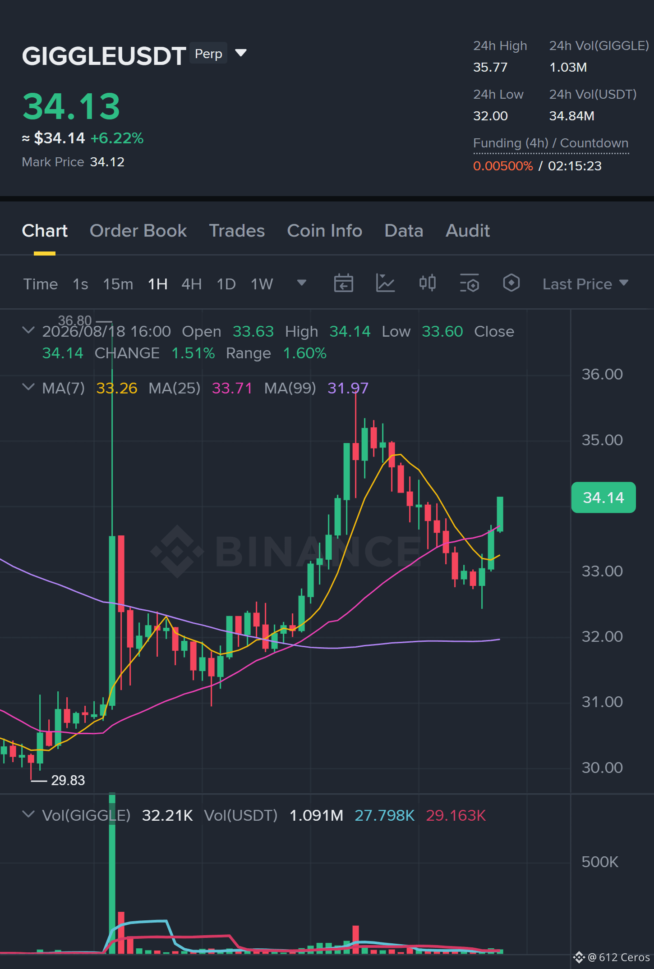Open the chart display settings icon
This screenshot has height=969, width=654.
[x=469, y=283]
